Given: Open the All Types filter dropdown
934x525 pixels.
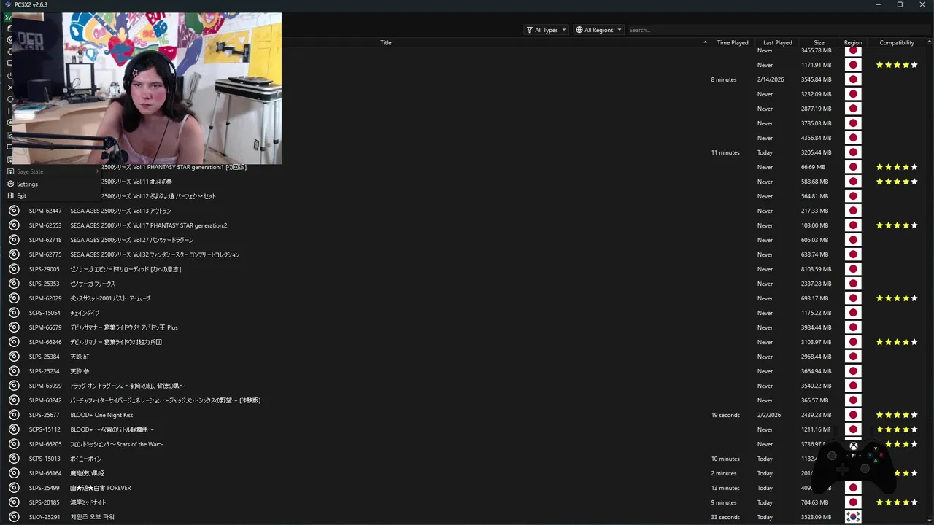Looking at the screenshot, I should 546,30.
